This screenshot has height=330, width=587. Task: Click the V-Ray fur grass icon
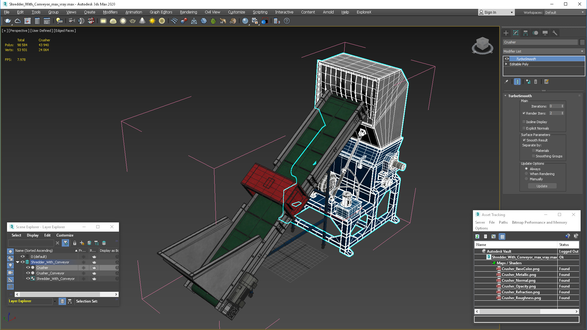(213, 21)
